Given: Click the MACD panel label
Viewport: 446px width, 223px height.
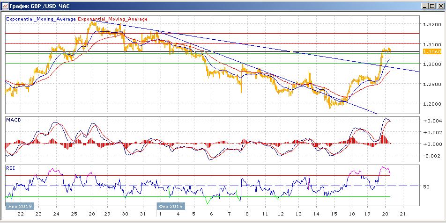Looking at the screenshot, I should point(14,120).
